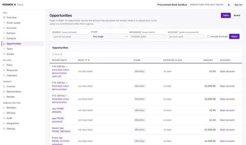
Task: Click the Contacts sidebar icon
Action: [4, 38]
